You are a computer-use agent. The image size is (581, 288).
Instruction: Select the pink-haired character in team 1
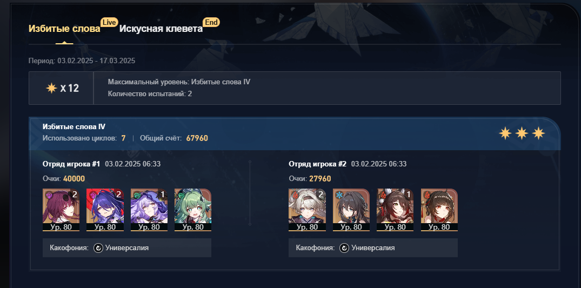61,210
